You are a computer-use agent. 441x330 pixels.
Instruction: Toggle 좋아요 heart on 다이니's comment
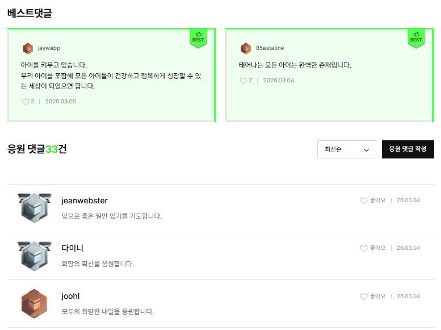(x=364, y=248)
